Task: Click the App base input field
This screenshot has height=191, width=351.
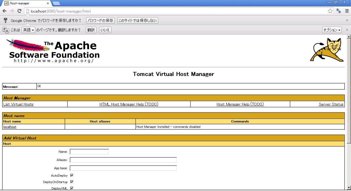Action: coord(123,168)
